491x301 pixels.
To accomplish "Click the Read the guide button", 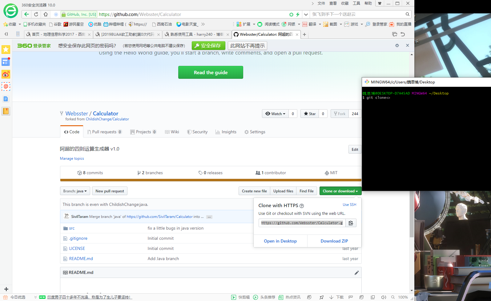I will tap(211, 72).
